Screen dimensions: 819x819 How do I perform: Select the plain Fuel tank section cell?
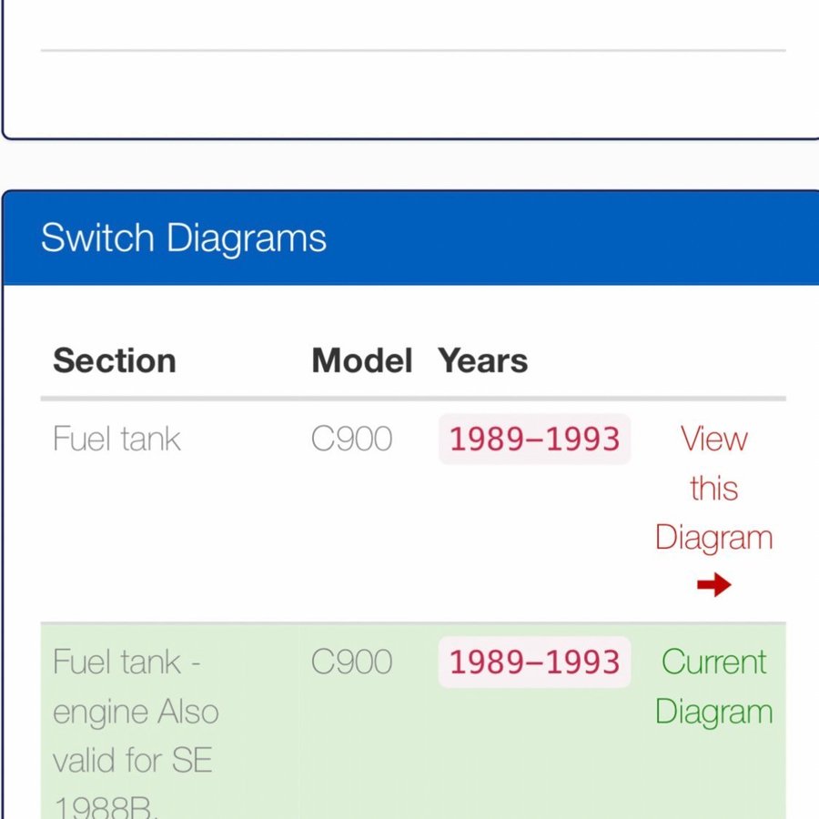[x=116, y=440]
